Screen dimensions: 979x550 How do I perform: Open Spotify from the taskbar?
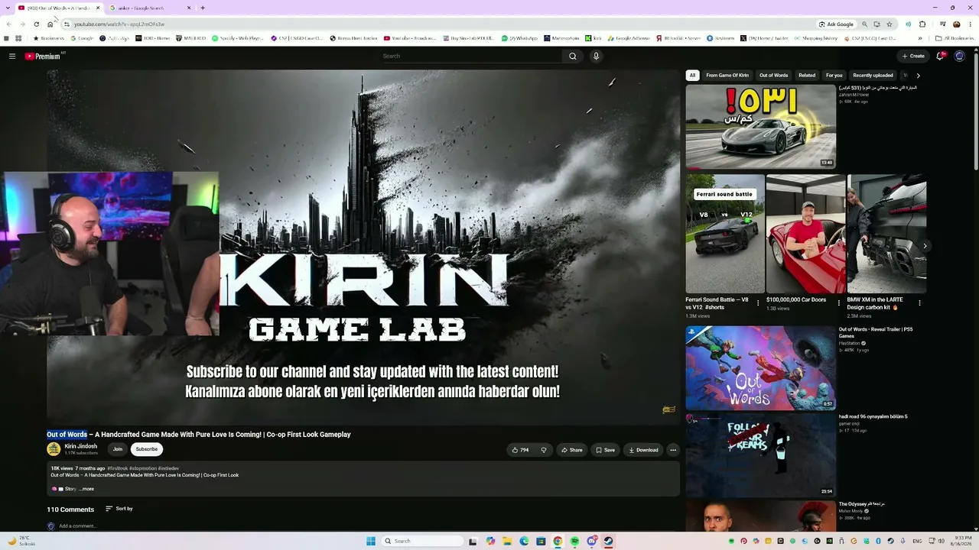pos(574,541)
